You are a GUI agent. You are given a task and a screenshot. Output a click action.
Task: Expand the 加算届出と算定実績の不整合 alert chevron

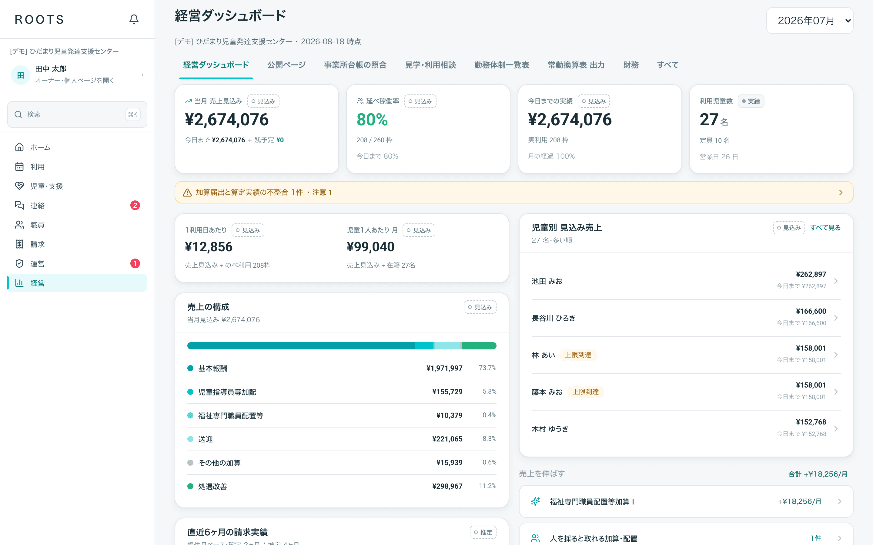[x=841, y=193]
